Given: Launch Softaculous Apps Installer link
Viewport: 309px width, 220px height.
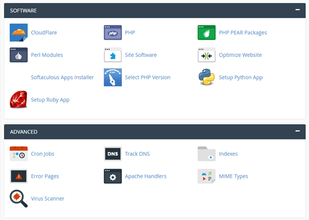Looking at the screenshot, I should click(62, 77).
